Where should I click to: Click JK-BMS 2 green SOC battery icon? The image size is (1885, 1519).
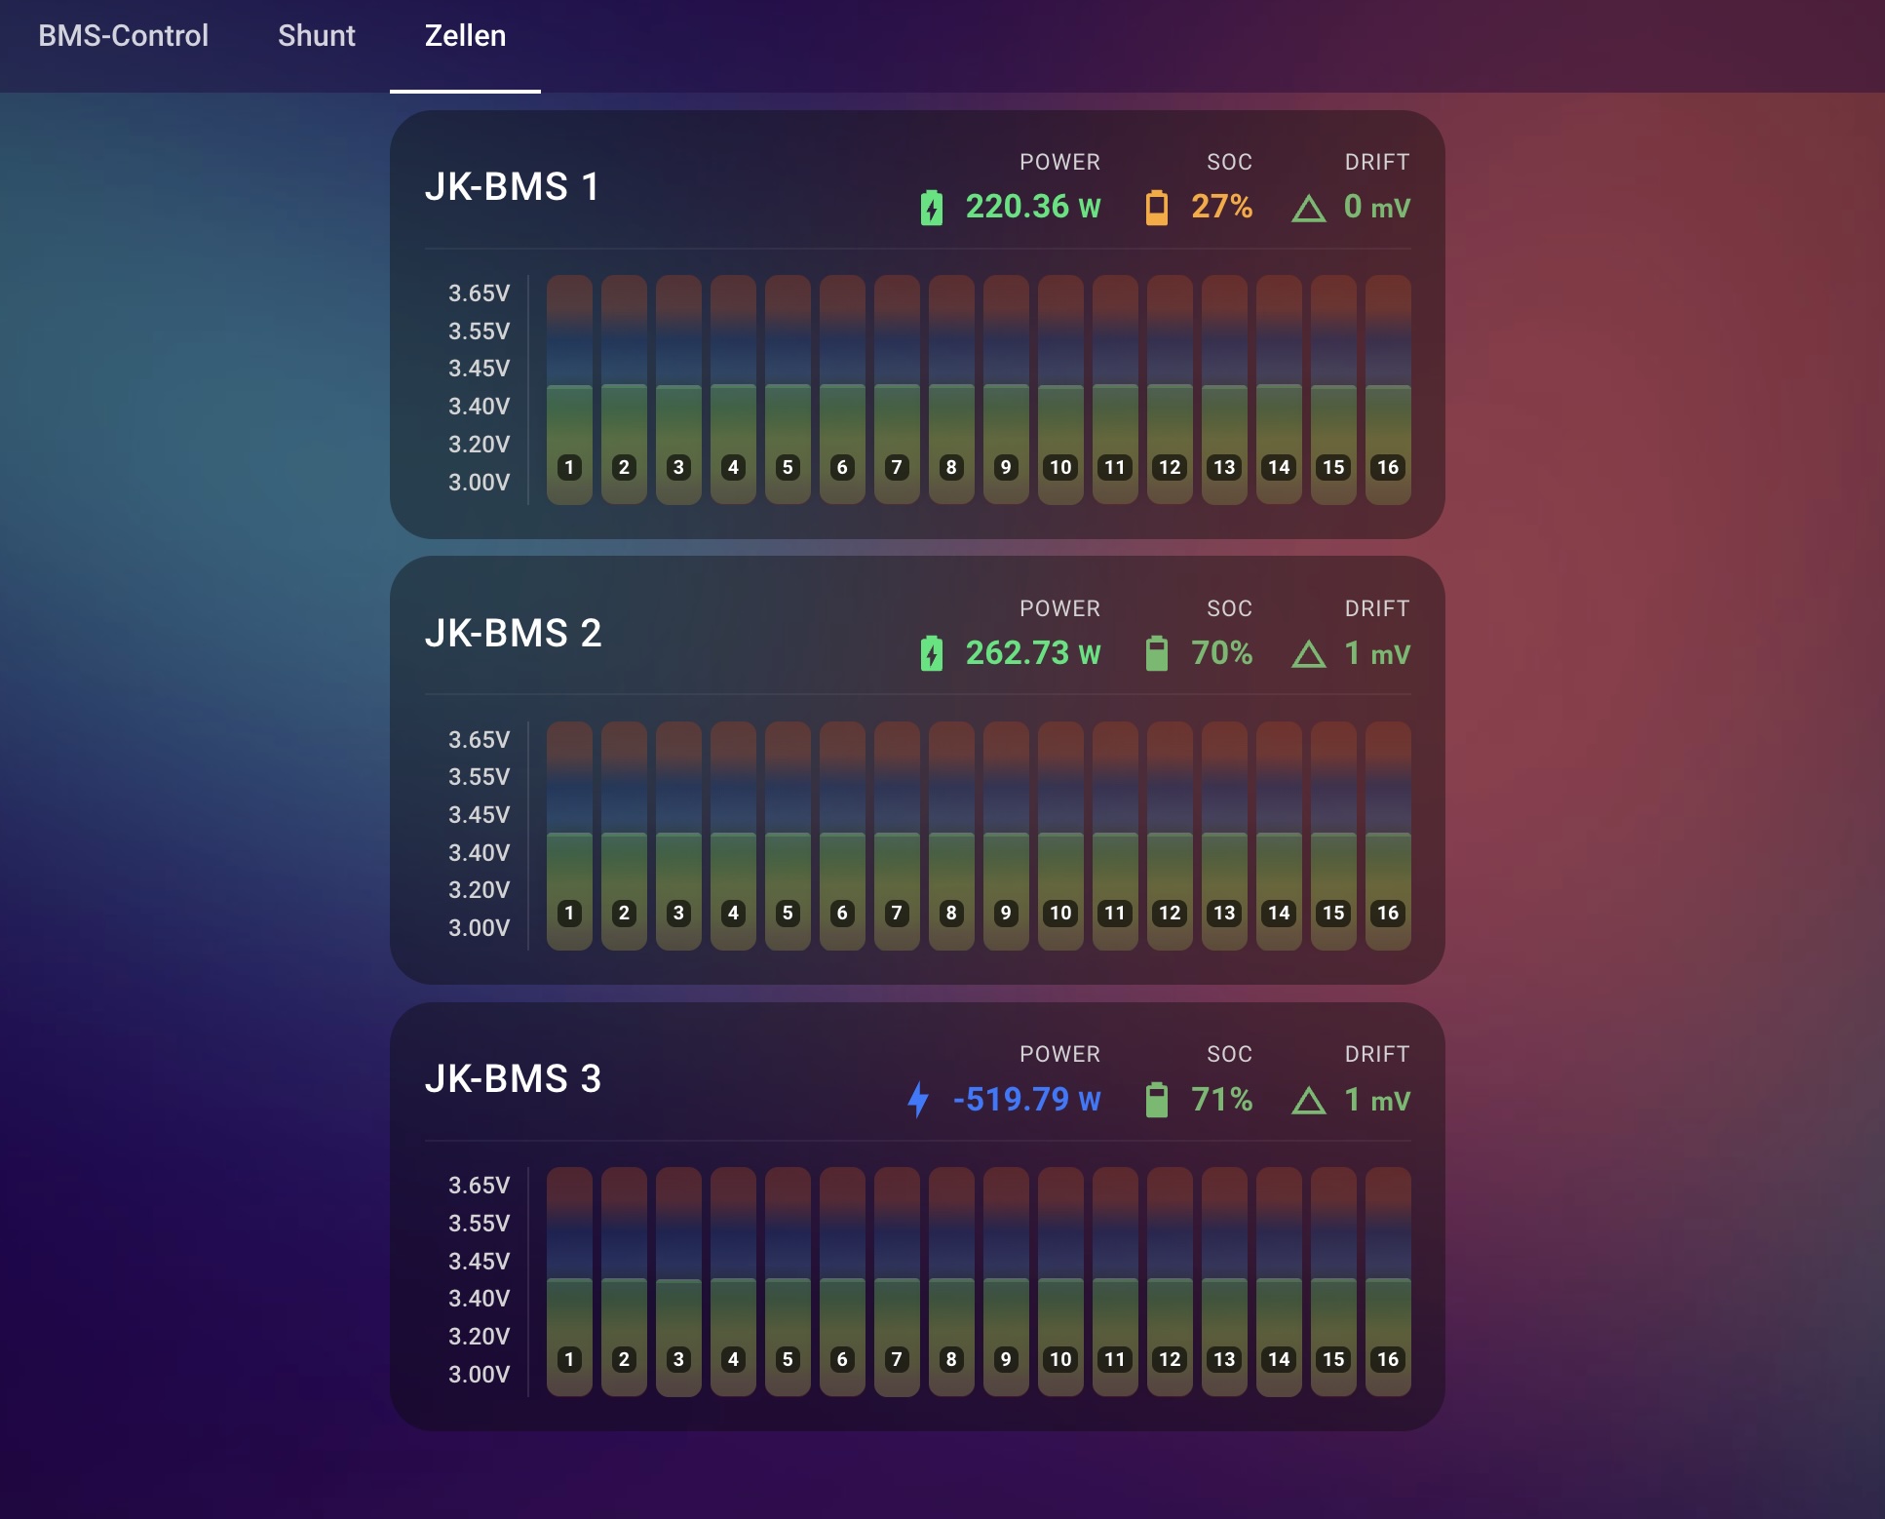pyautogui.click(x=1156, y=653)
